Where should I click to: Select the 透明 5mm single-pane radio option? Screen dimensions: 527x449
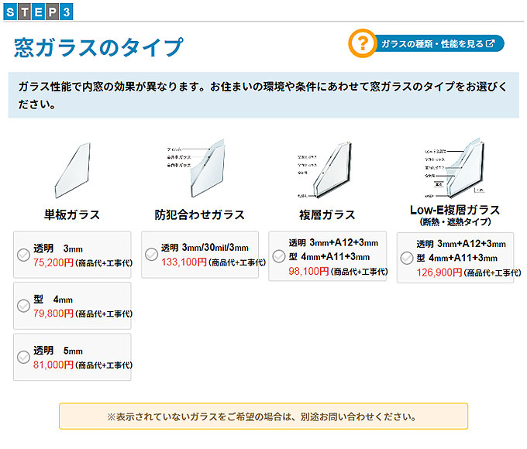click(x=23, y=357)
